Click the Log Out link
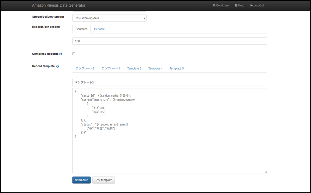 coord(257,5)
